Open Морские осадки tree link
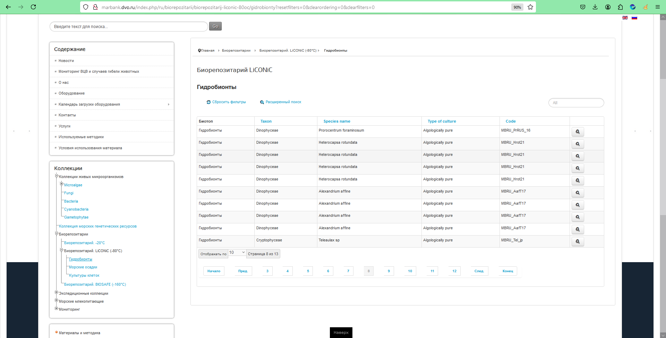The width and height of the screenshot is (666, 338). pyautogui.click(x=83, y=267)
